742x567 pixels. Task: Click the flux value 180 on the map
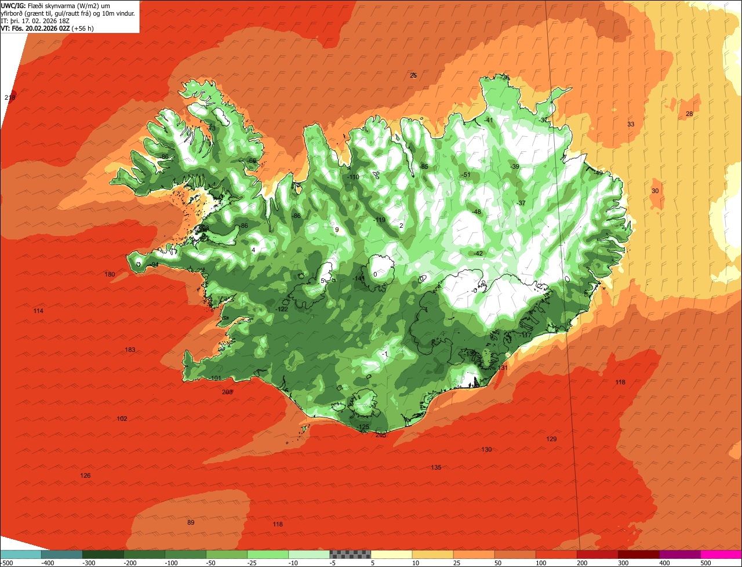110,274
